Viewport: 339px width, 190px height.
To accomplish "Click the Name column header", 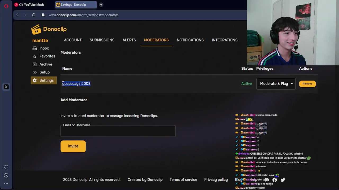I will 67,69.
